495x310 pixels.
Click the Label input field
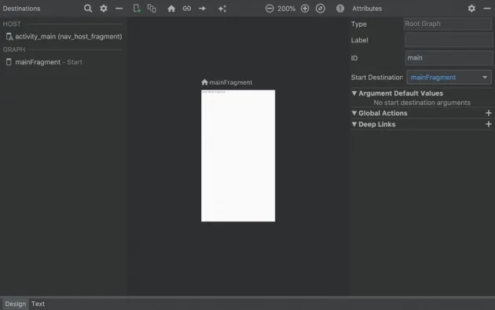click(x=449, y=40)
